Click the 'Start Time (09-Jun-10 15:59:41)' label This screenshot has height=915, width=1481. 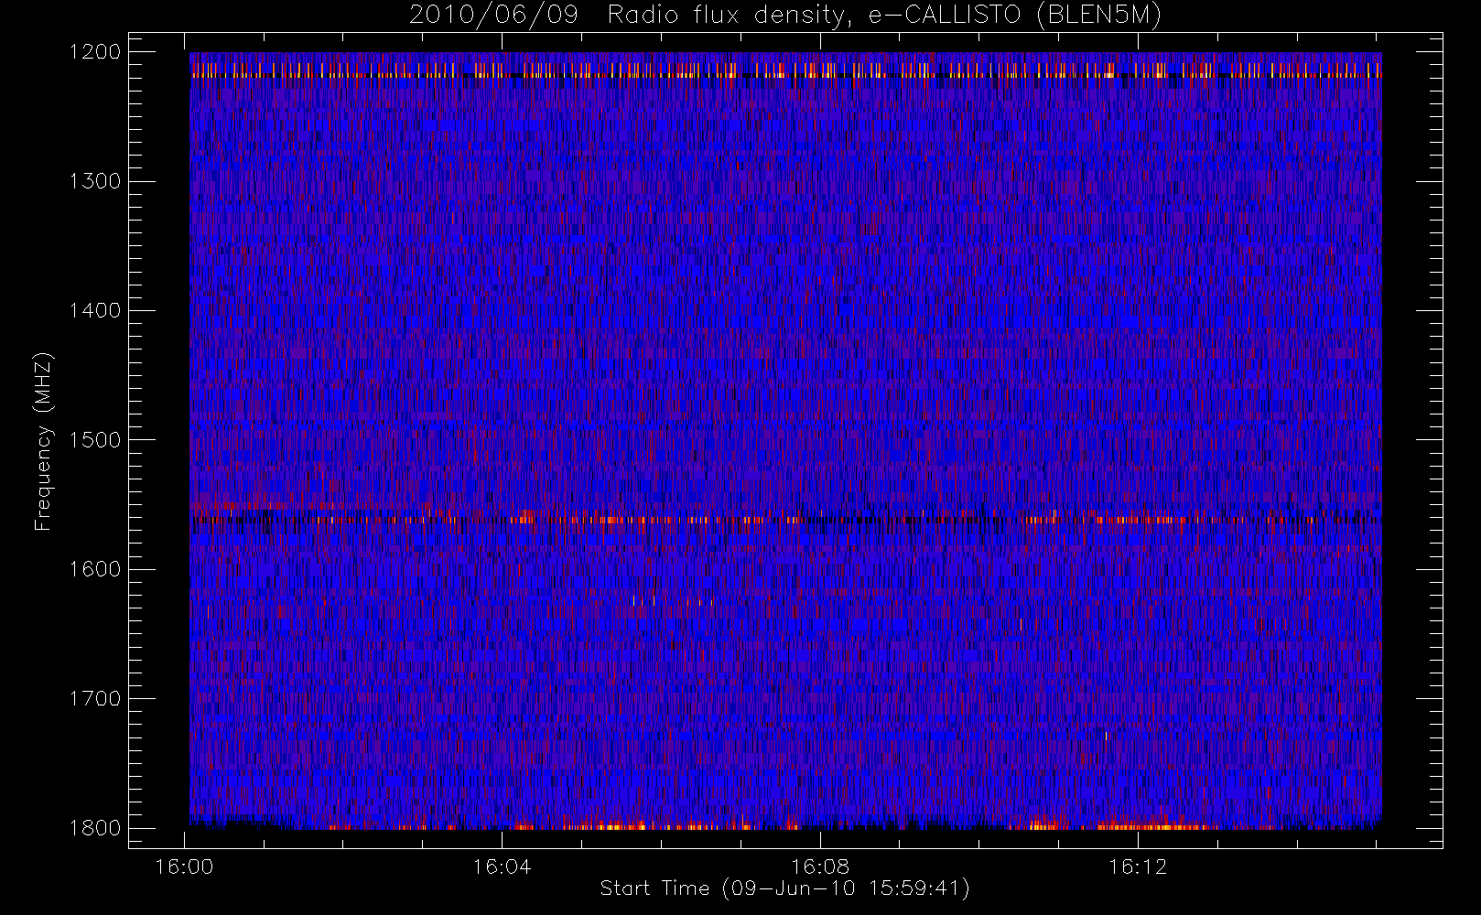(x=784, y=888)
